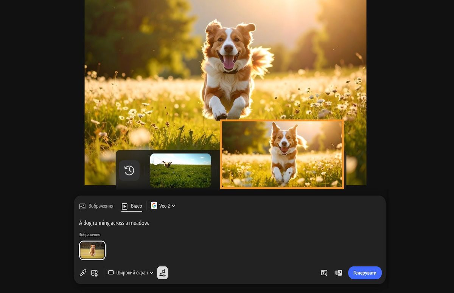Image resolution: width=454 pixels, height=293 pixels.
Task: Click the dice variations icon
Action: click(339, 273)
